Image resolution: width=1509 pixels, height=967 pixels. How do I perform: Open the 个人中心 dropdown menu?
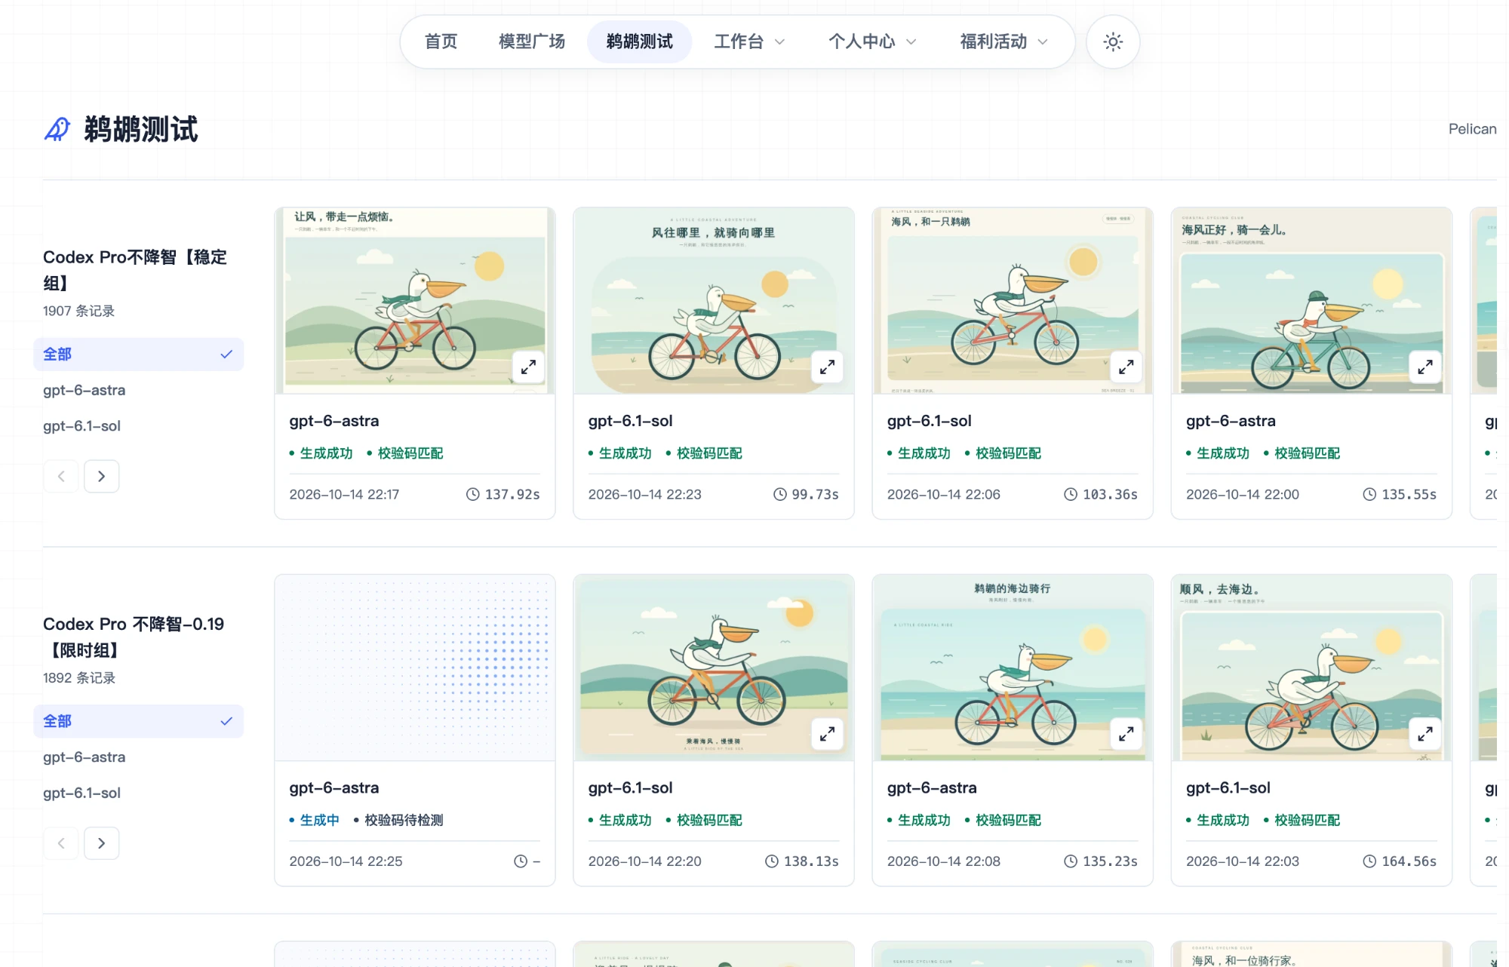[873, 41]
